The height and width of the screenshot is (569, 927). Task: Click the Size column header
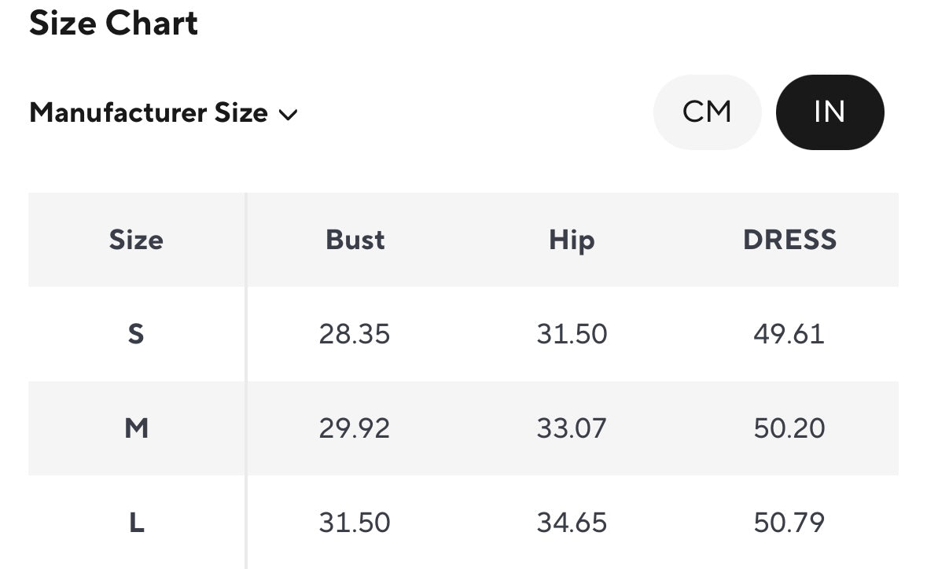tap(136, 240)
